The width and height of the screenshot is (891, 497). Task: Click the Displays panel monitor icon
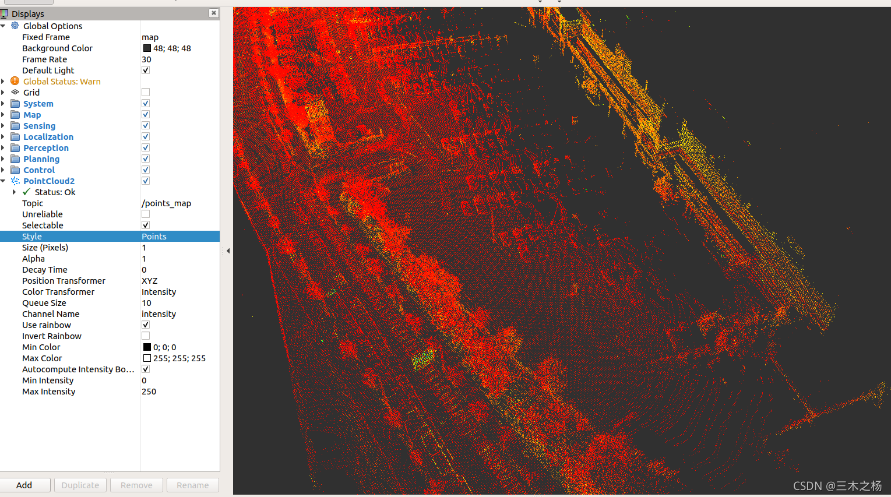(x=4, y=13)
